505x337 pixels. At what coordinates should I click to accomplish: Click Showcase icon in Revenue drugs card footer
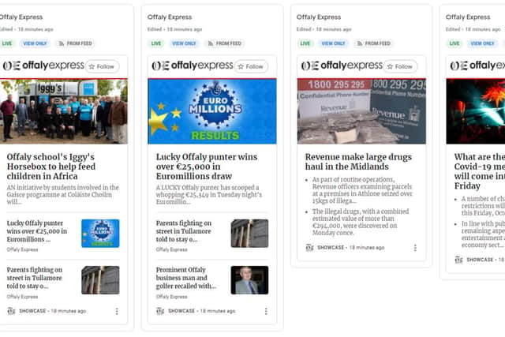[x=309, y=248]
